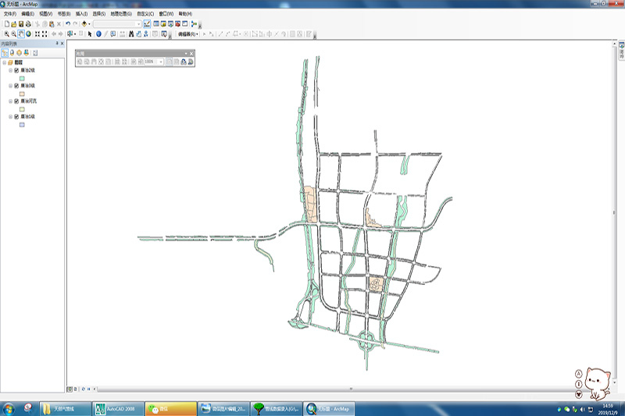Uncheck the 廣治2级 layer checkbox

(16, 70)
